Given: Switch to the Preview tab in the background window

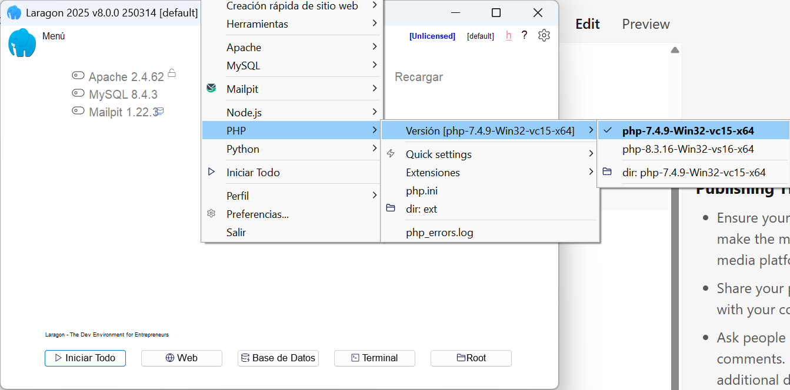Looking at the screenshot, I should click(x=646, y=24).
